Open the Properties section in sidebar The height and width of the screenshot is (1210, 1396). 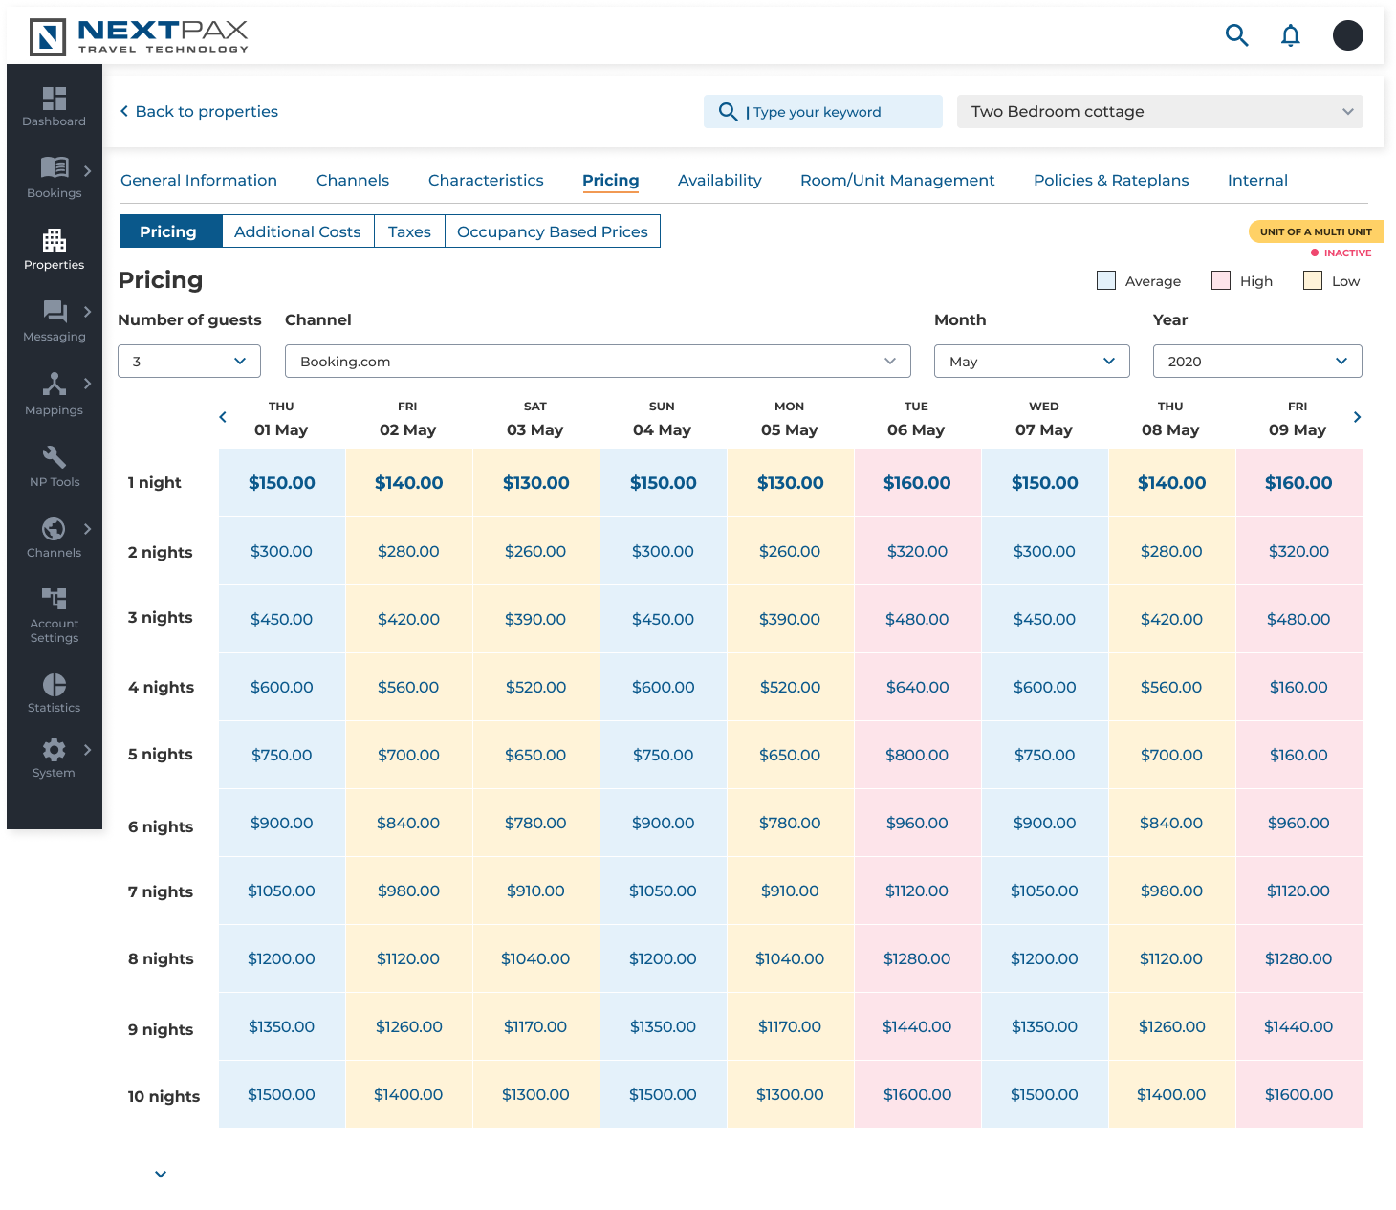click(54, 247)
